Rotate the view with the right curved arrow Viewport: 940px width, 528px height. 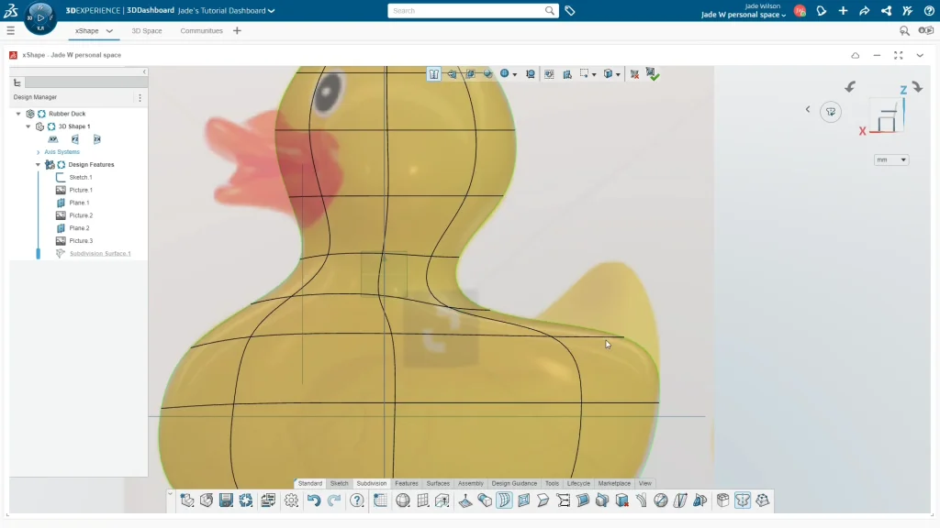tap(918, 87)
